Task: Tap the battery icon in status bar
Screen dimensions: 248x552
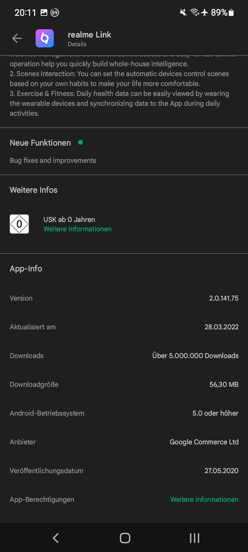Action: point(231,13)
